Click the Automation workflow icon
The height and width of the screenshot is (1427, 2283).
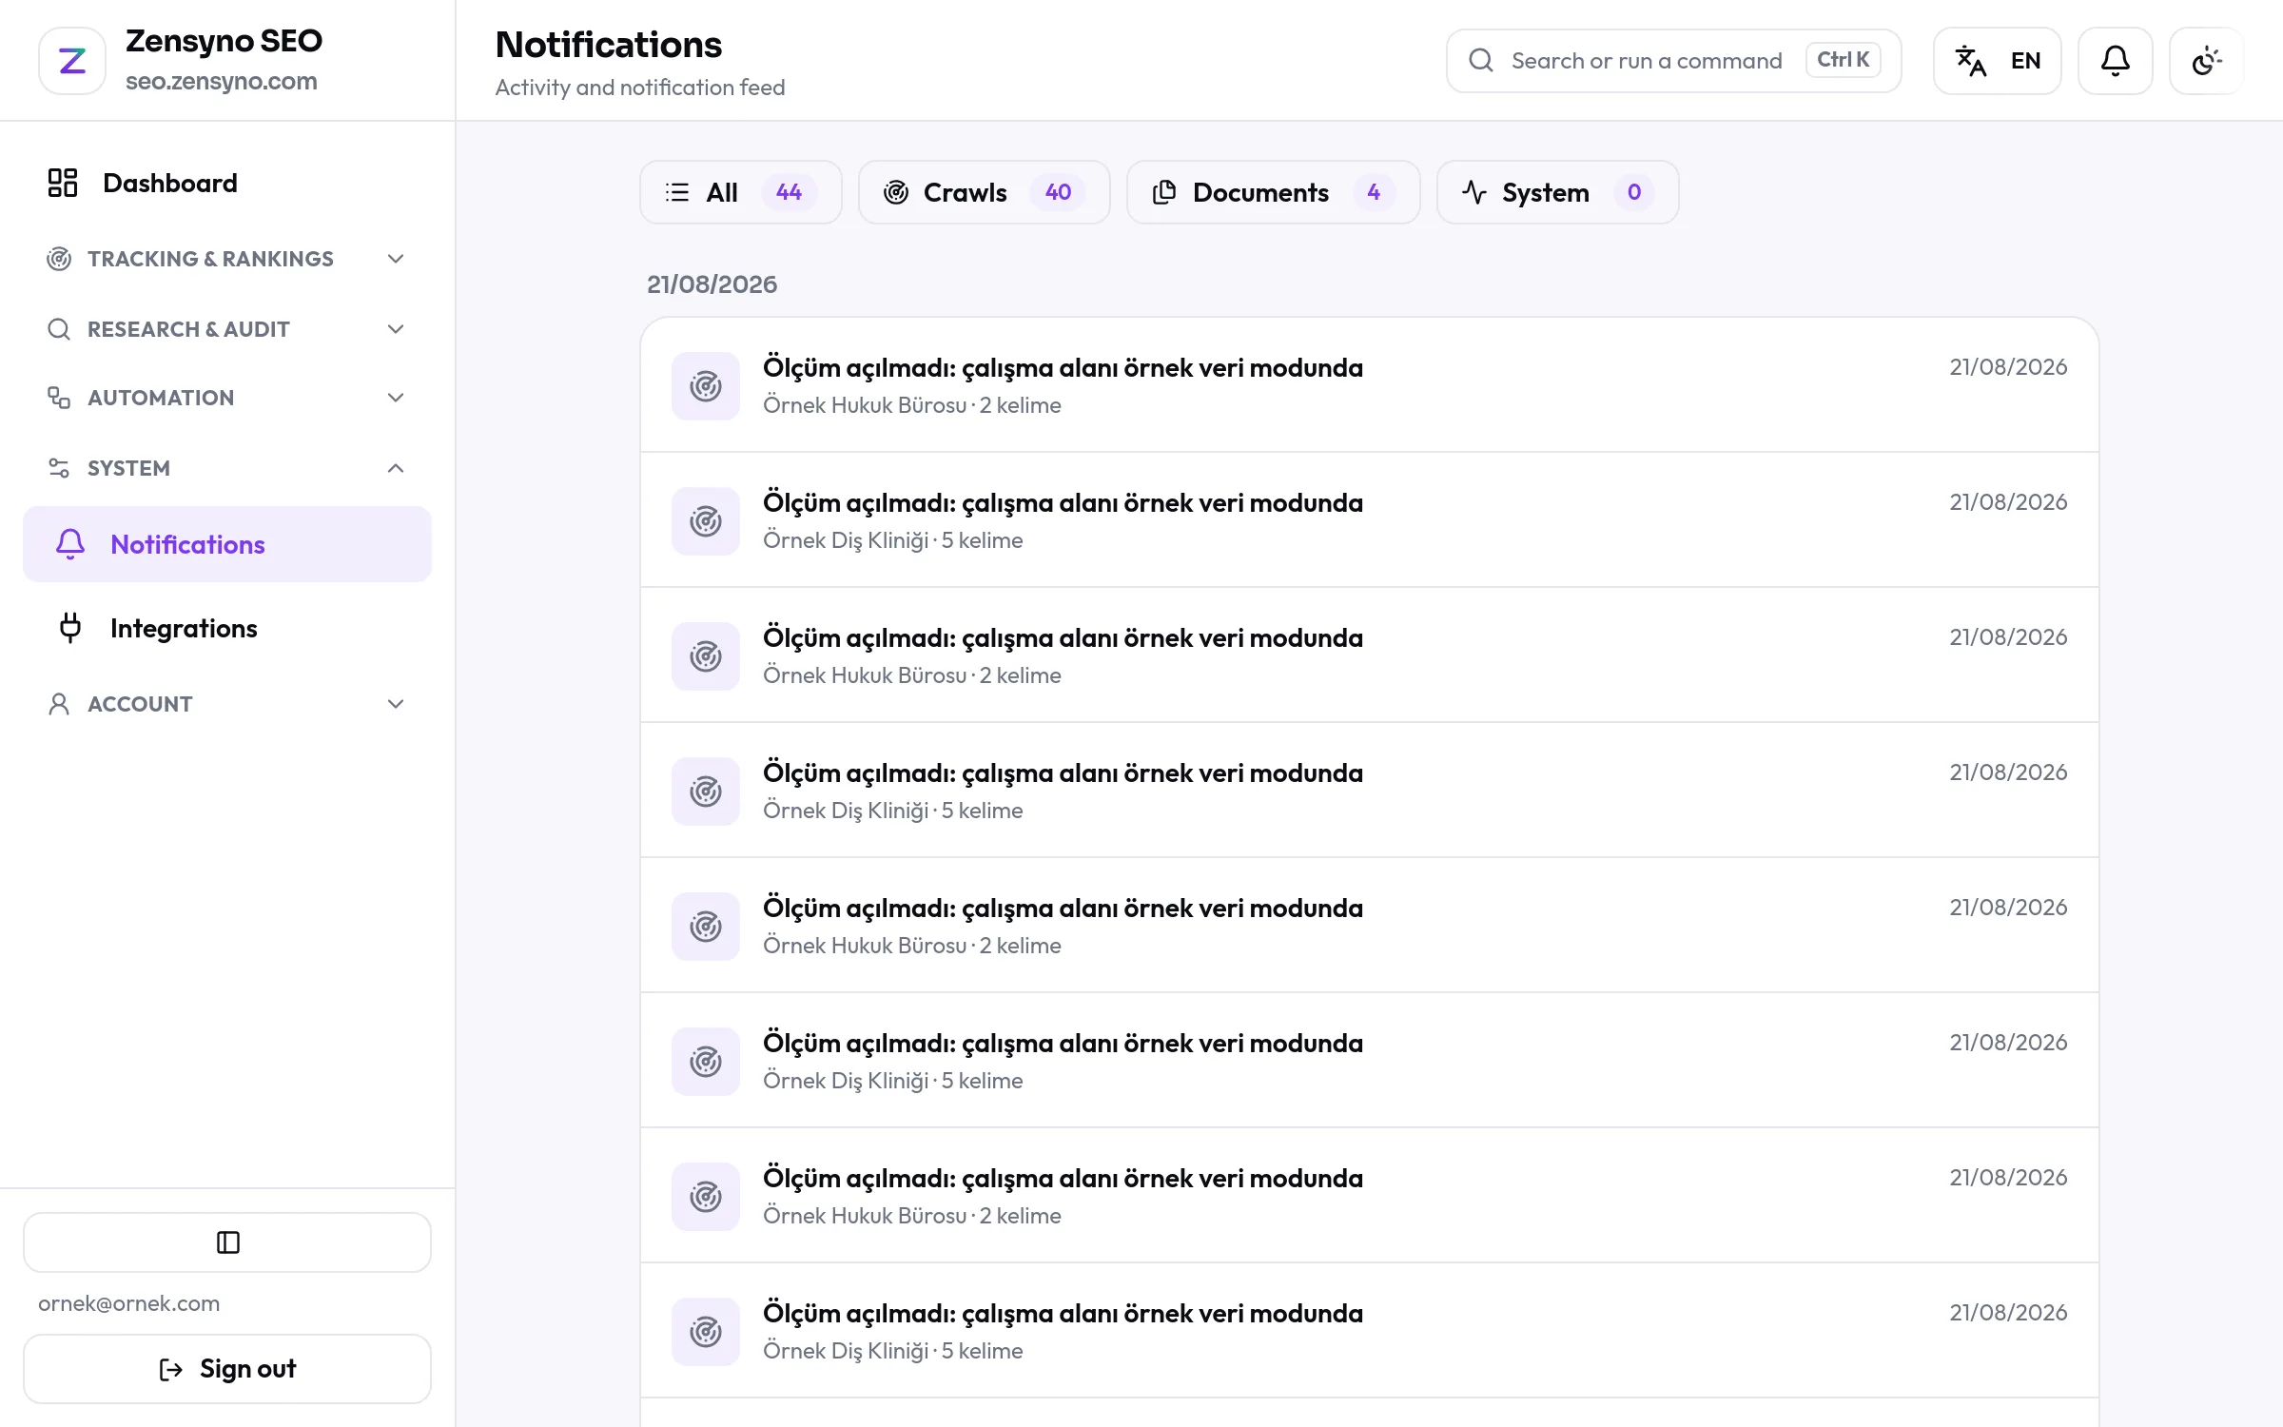(59, 398)
